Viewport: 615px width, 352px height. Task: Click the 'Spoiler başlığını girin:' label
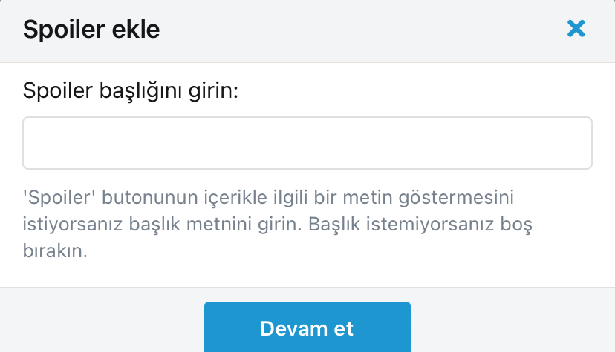[x=130, y=90]
